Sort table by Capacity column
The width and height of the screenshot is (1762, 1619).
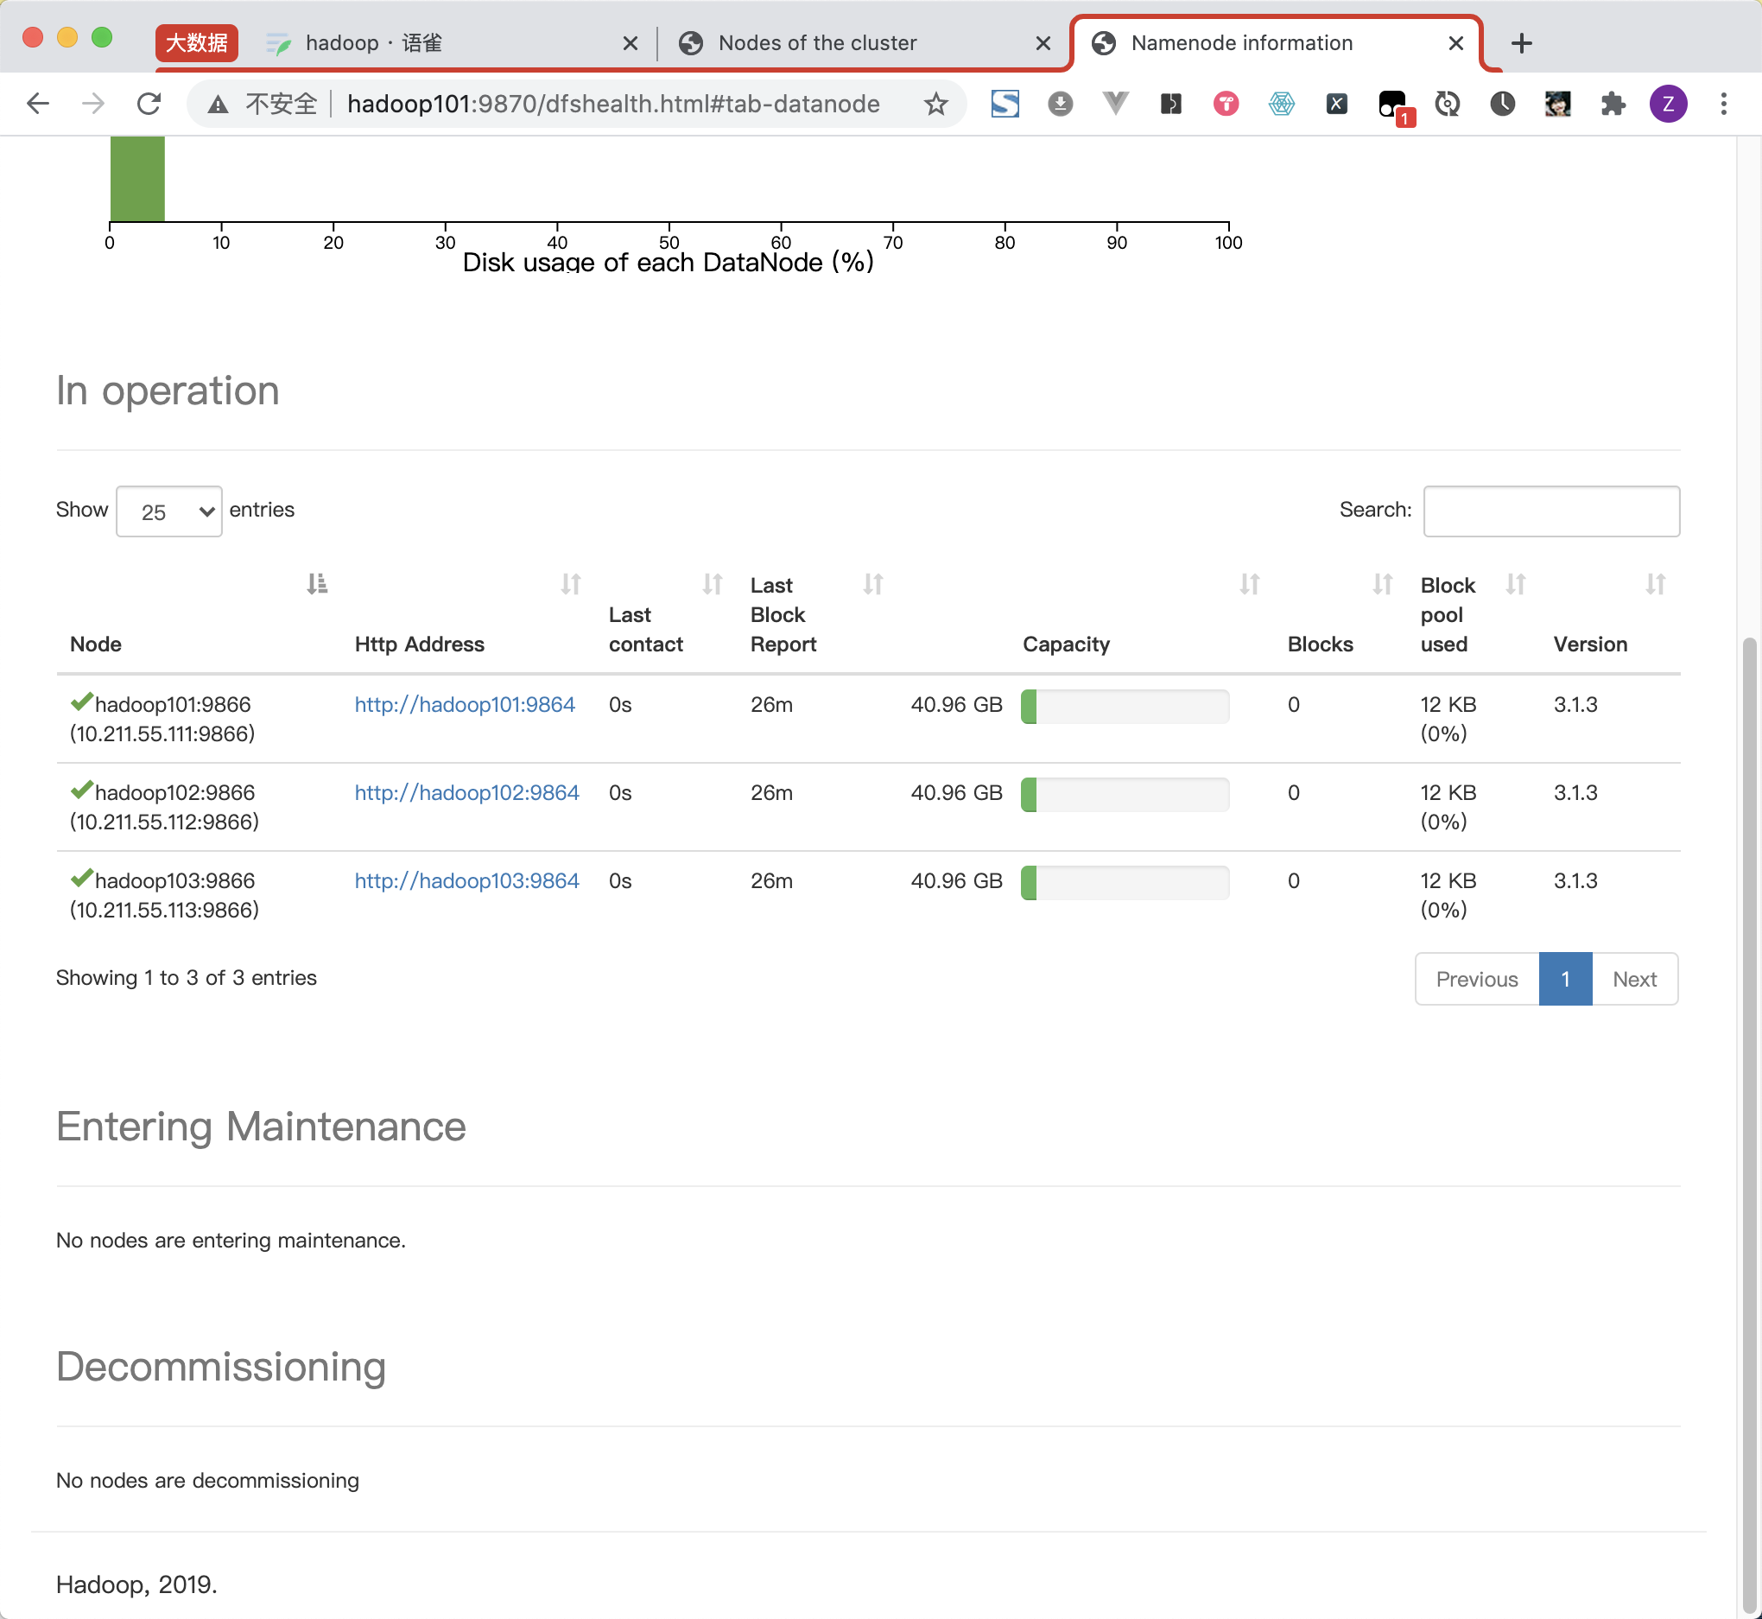(1066, 644)
